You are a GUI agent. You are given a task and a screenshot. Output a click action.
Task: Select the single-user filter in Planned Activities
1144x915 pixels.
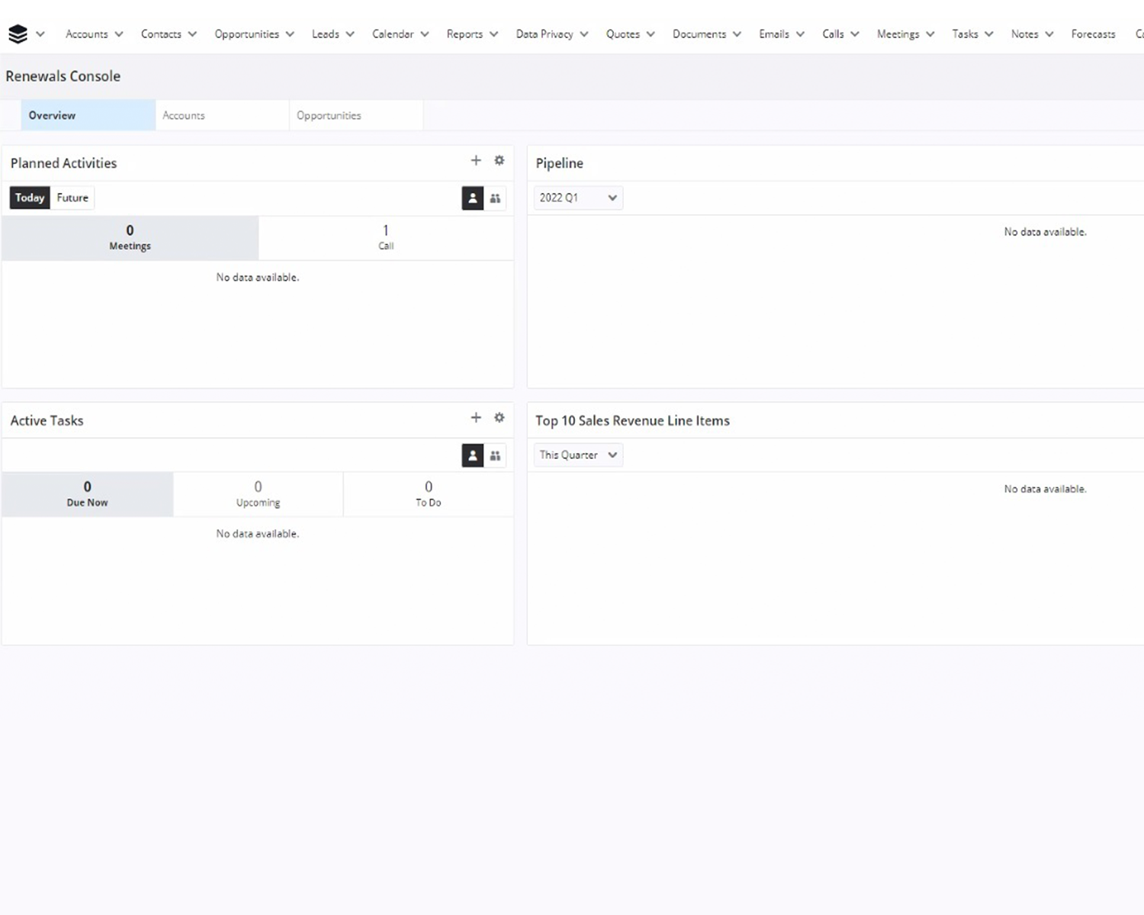[x=472, y=198]
